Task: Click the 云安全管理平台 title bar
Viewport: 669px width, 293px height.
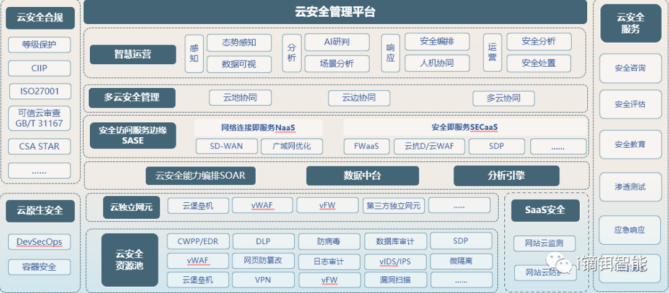Action: 335,12
